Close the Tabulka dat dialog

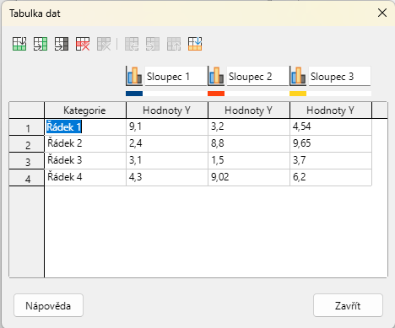tap(382, 13)
